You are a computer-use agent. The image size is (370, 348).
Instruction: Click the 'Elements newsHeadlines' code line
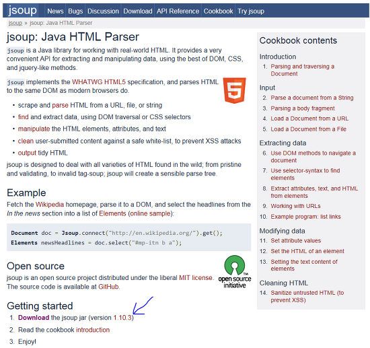[96, 243]
